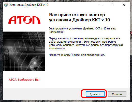The image size is (132, 102).
Task: Open system menu via installer title icon
Action: click(x=6, y=5)
